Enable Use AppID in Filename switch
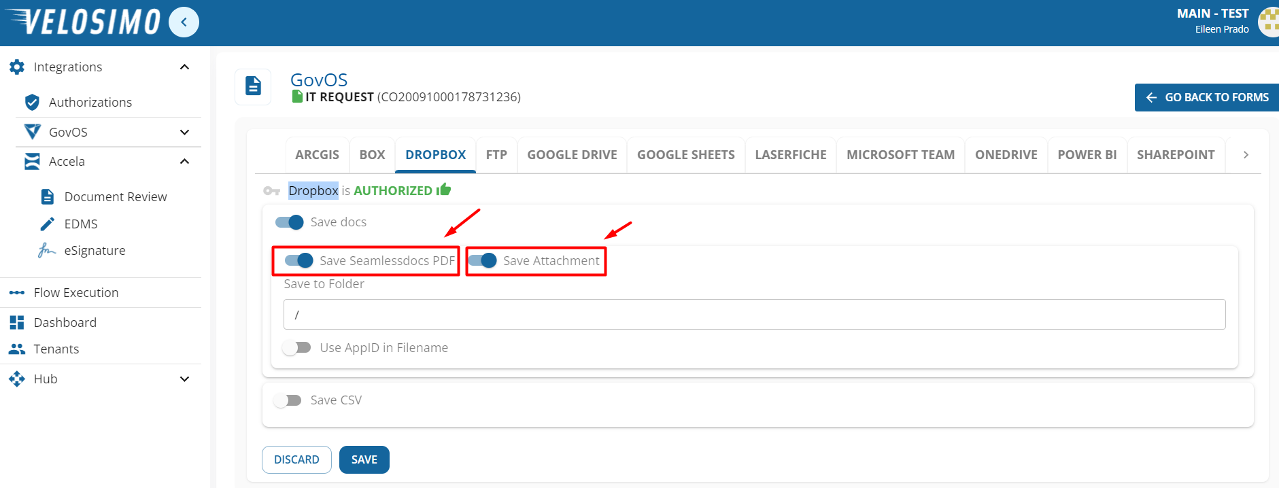 (297, 347)
